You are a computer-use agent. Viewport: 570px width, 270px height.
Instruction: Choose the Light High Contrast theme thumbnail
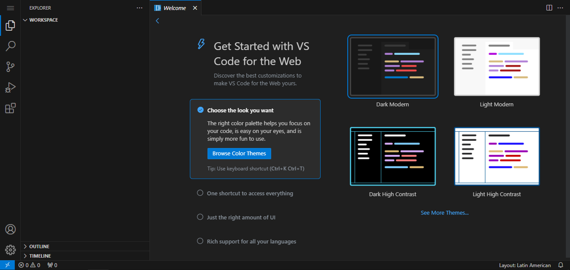[497, 156]
